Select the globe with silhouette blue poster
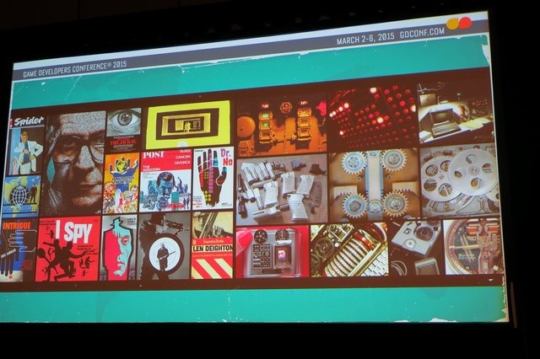Viewport: 540px width, 359px height. tap(22, 196)
